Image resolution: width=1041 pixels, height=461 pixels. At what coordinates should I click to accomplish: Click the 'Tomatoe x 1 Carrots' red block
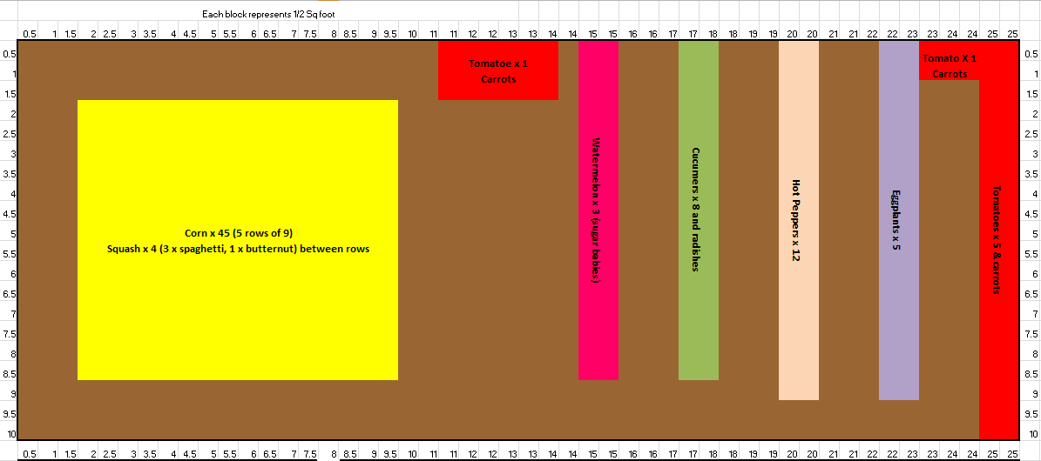497,70
